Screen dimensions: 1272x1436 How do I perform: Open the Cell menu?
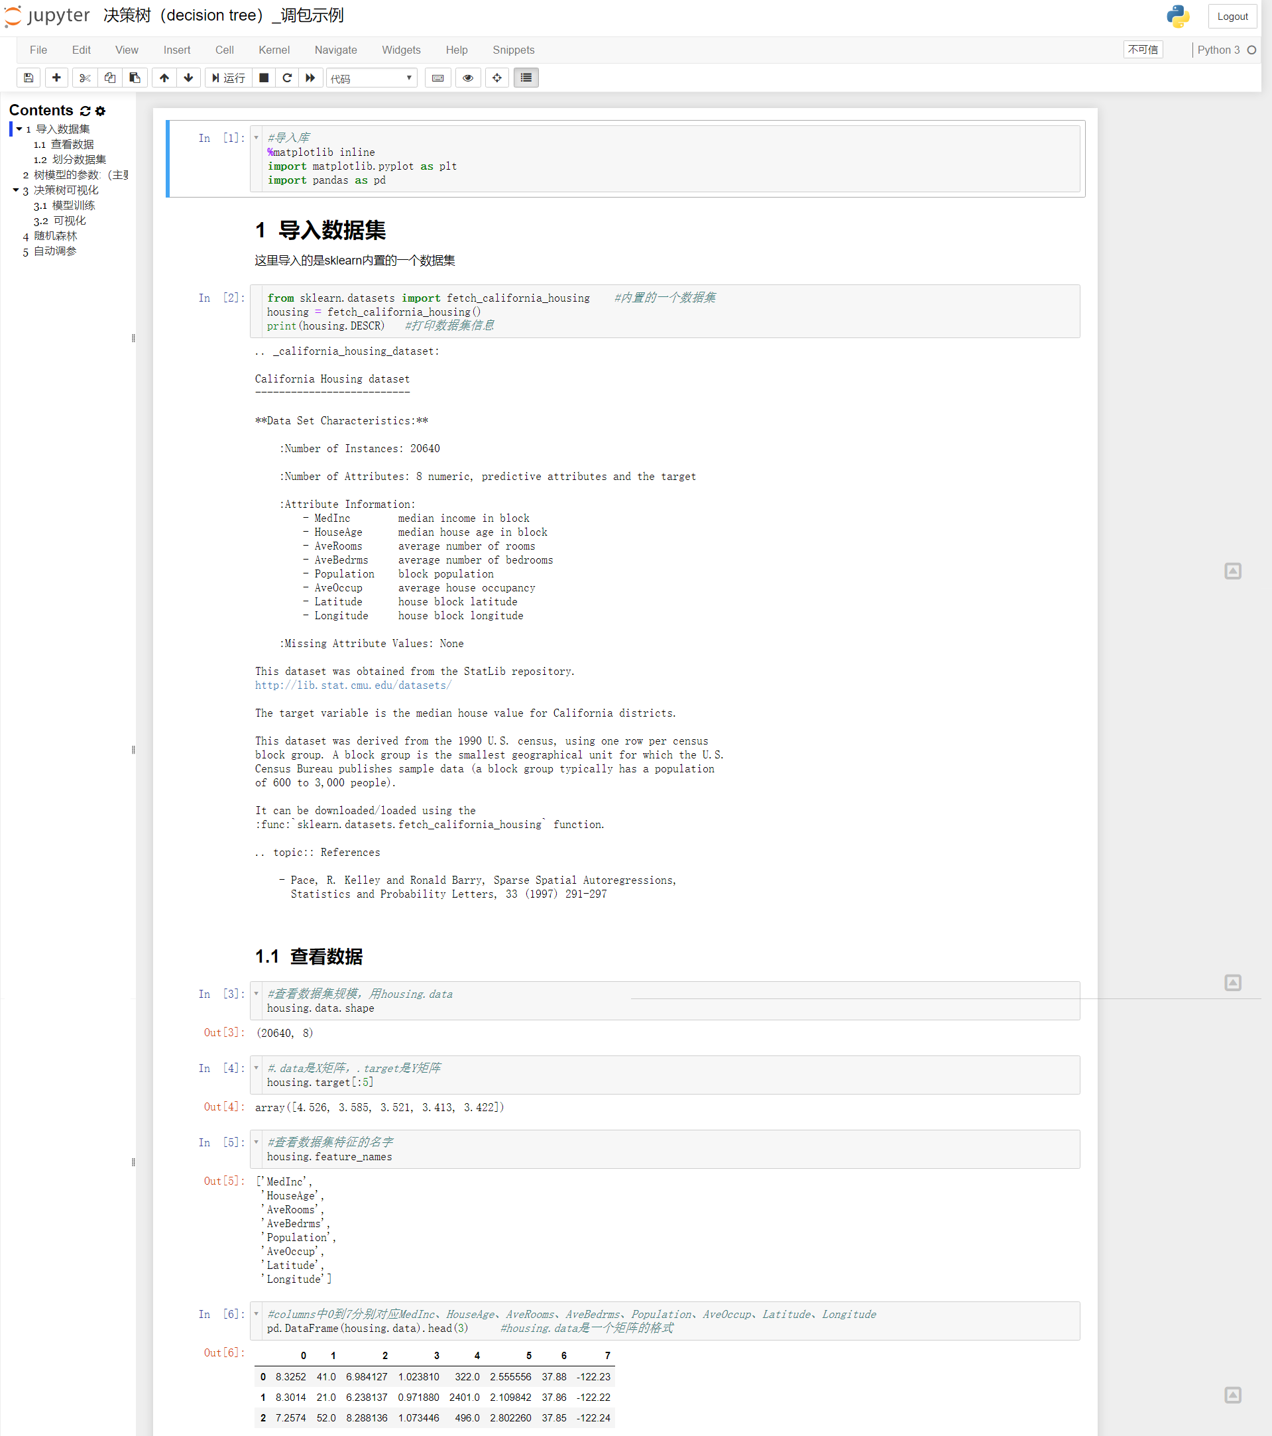point(225,50)
